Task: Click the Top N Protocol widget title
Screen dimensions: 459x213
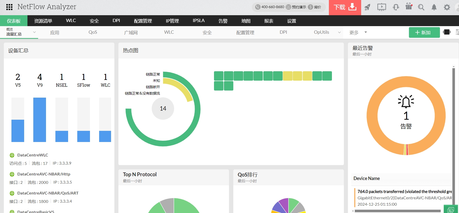Action: 140,174
